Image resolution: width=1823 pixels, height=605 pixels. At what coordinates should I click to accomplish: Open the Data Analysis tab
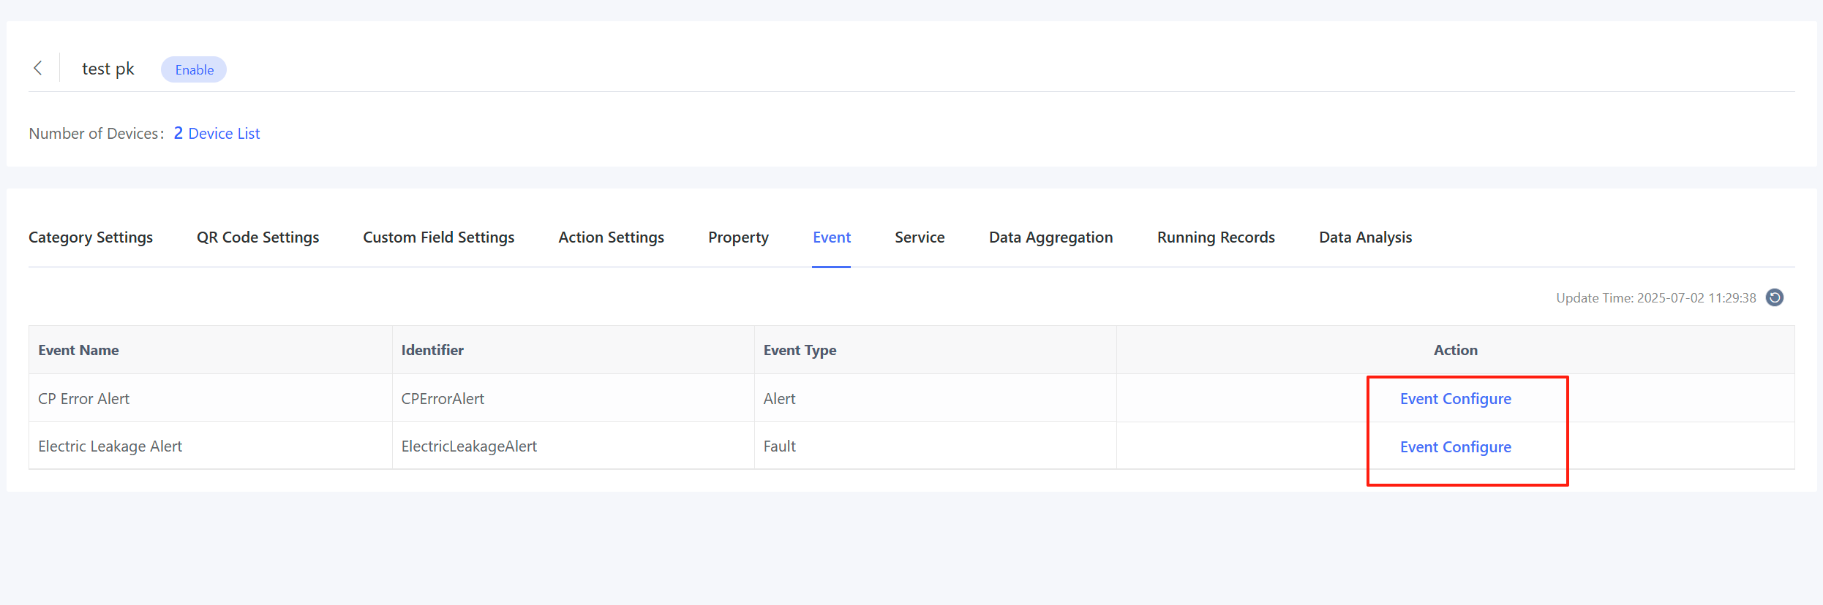(x=1365, y=237)
